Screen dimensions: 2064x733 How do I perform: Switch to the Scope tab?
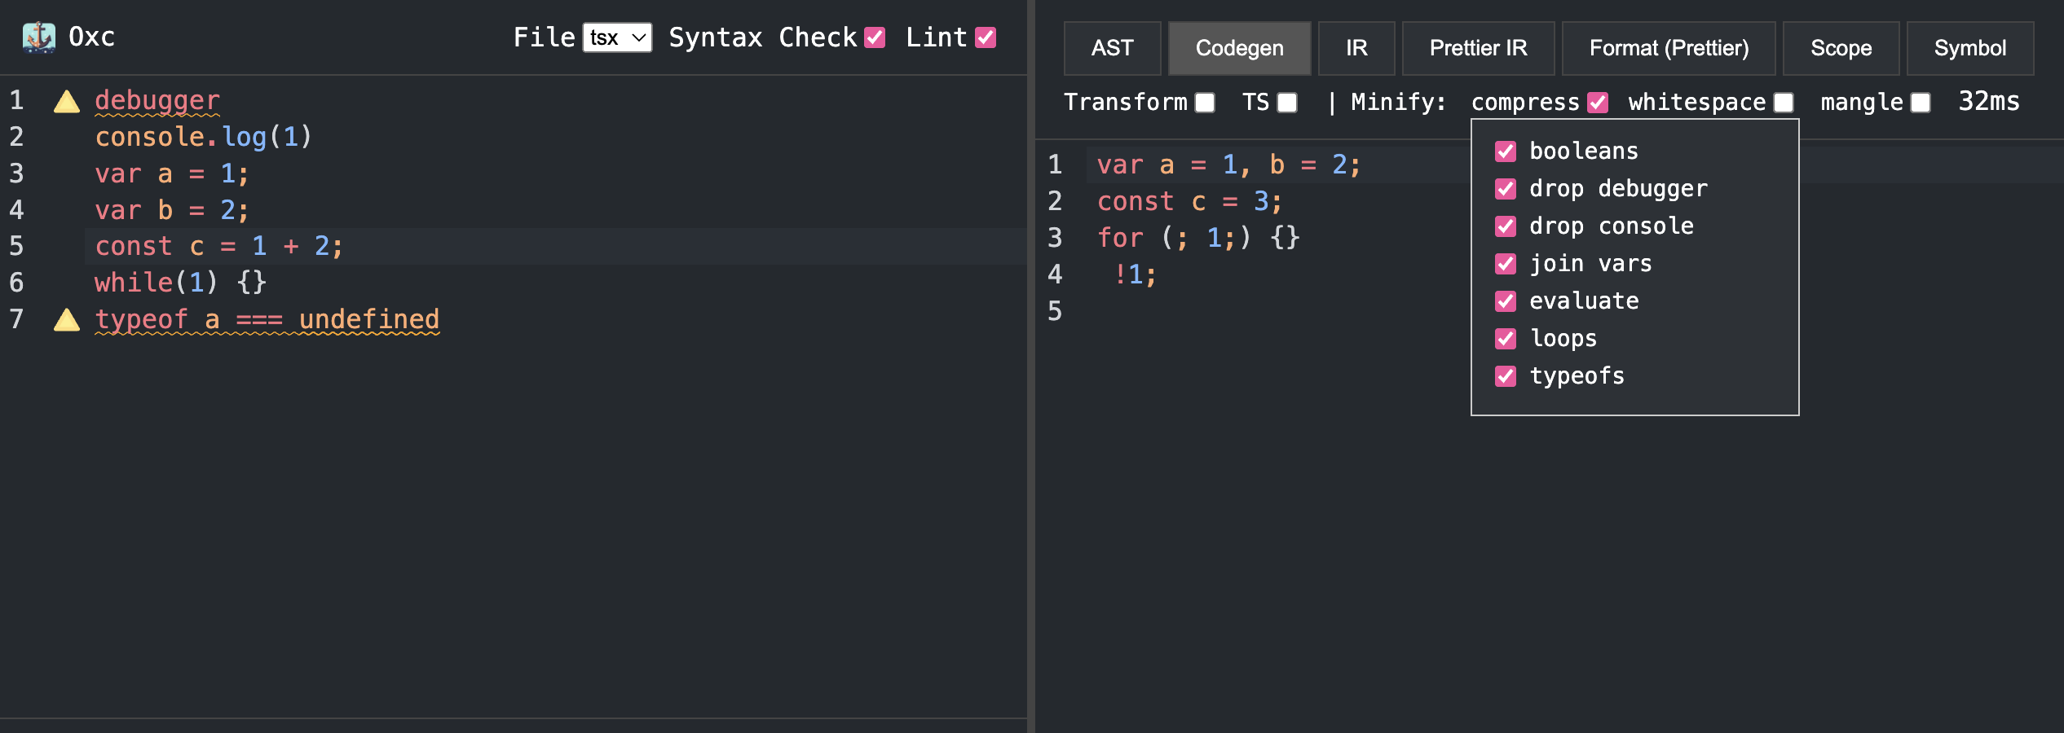coord(1841,48)
